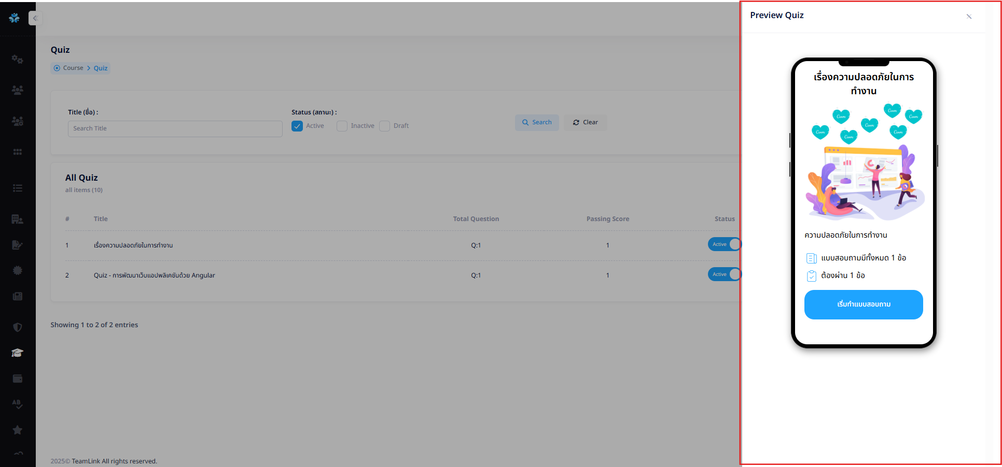1002x467 pixels.
Task: Click the TeamLink logo in the sidebar
Action: [x=15, y=18]
